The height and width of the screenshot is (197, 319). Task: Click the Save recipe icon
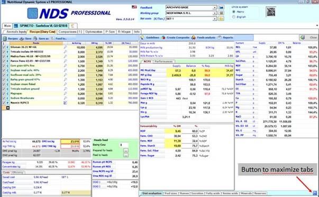(22, 39)
